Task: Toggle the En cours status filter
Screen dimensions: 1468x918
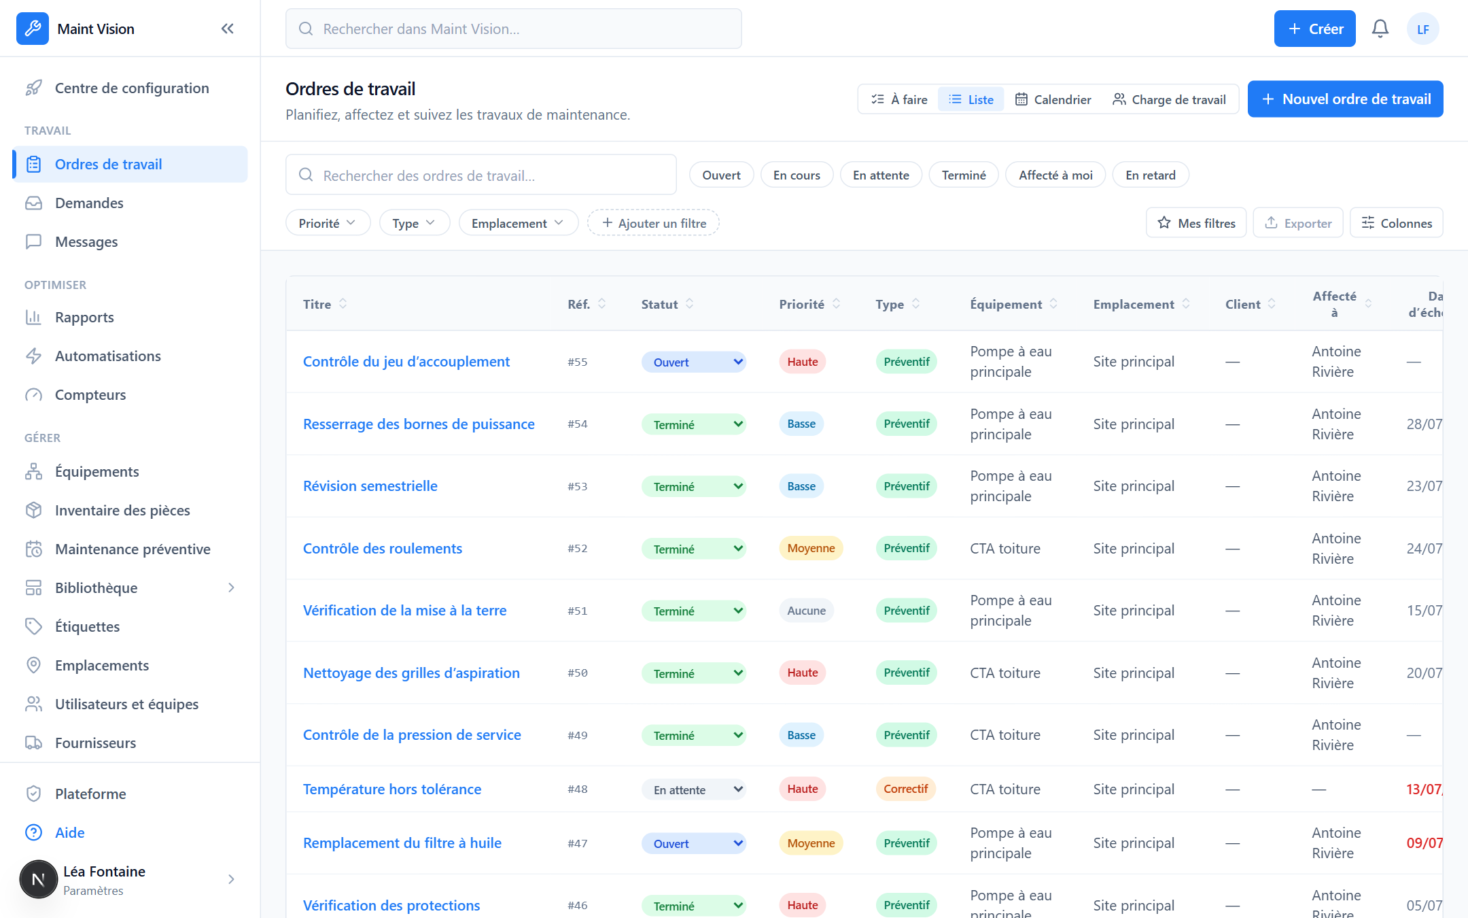Action: (797, 175)
